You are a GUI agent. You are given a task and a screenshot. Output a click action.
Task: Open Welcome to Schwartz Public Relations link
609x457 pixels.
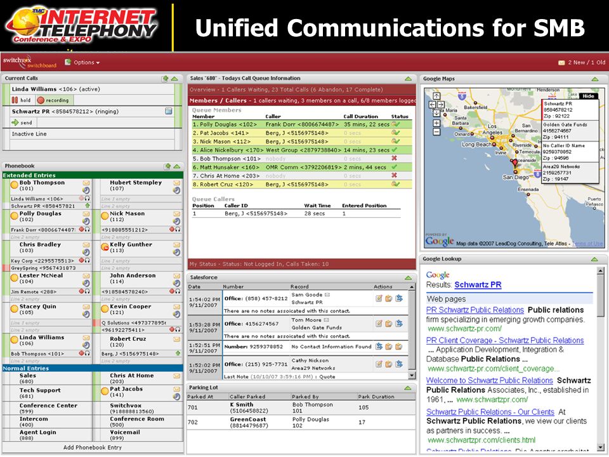pos(489,380)
